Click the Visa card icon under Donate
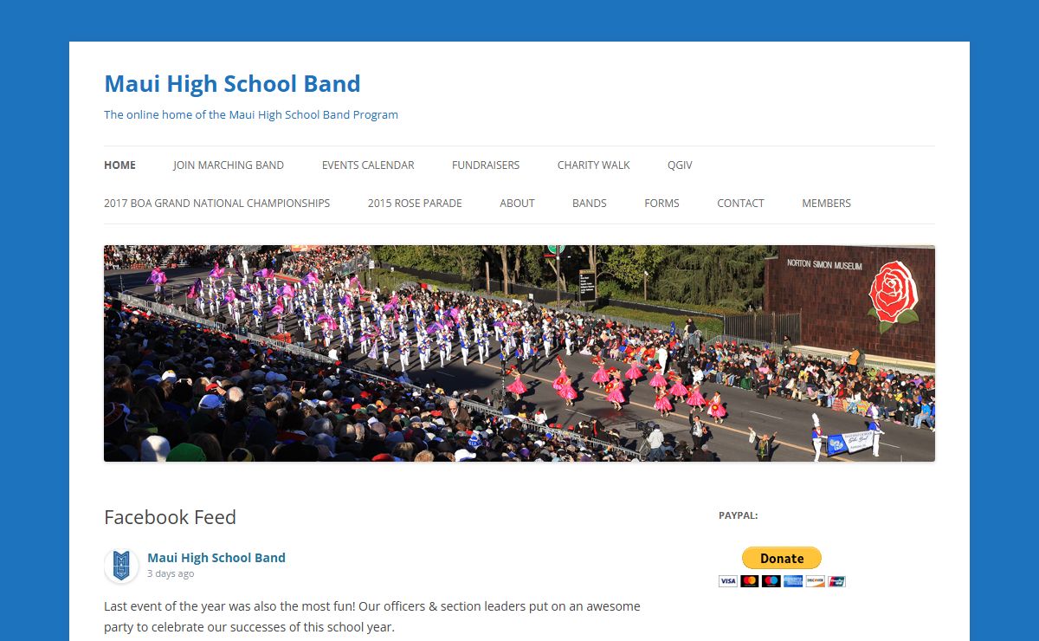The height and width of the screenshot is (641, 1039). pos(728,581)
